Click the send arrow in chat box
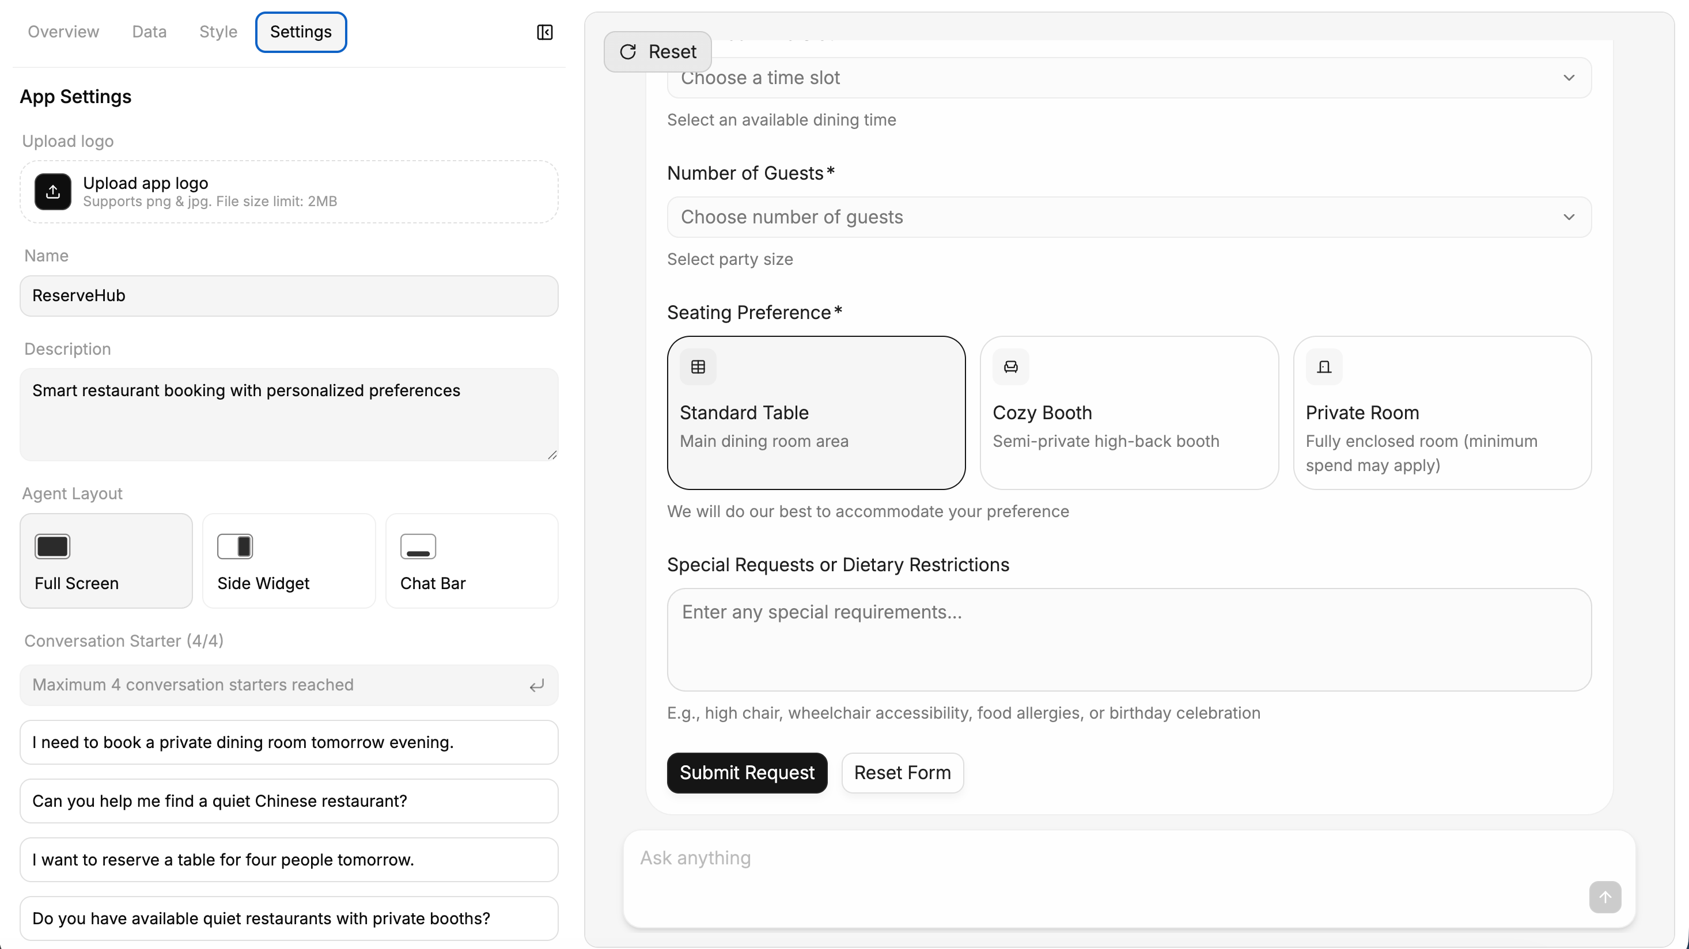Viewport: 1689px width, 949px height. (x=1605, y=897)
